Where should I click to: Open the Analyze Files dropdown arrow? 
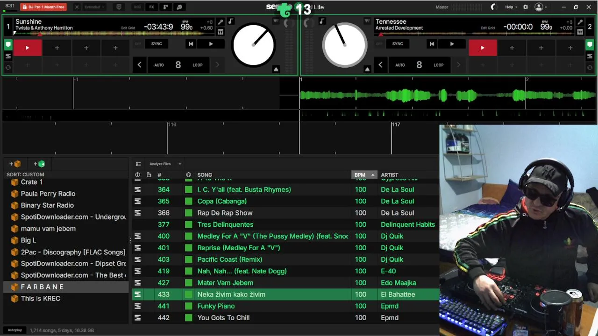[x=180, y=164]
